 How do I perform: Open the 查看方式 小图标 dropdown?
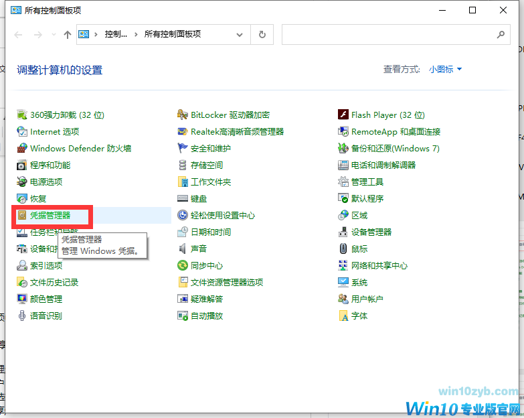[x=445, y=69]
